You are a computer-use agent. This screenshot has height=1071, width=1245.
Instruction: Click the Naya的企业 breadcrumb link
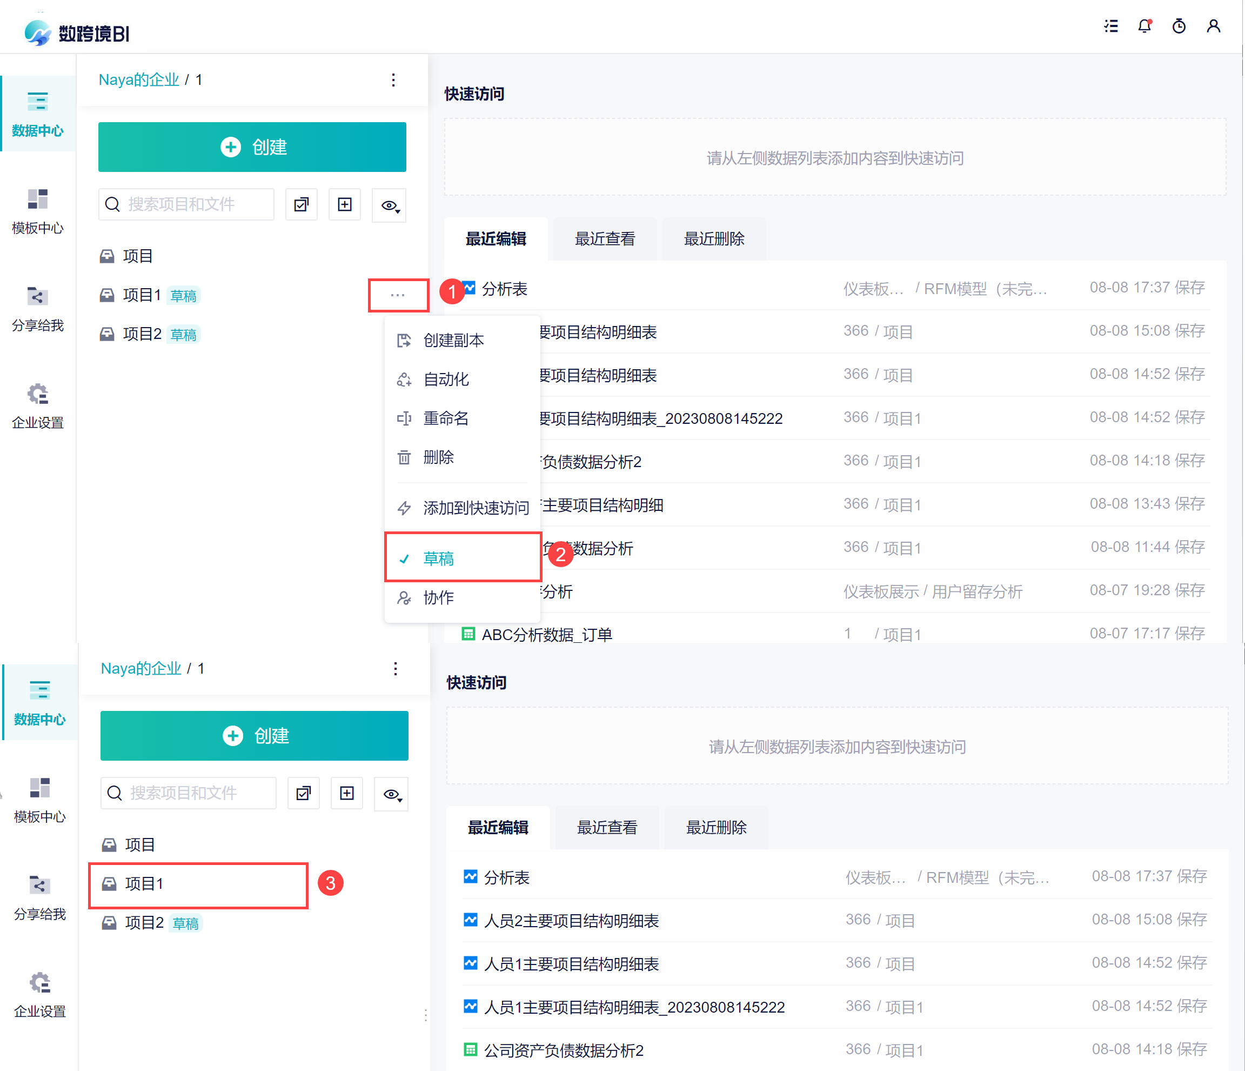click(139, 80)
